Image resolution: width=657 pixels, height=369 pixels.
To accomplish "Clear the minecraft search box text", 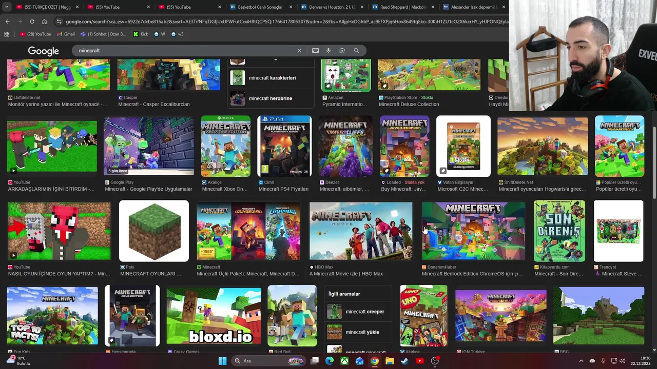I will coord(299,51).
